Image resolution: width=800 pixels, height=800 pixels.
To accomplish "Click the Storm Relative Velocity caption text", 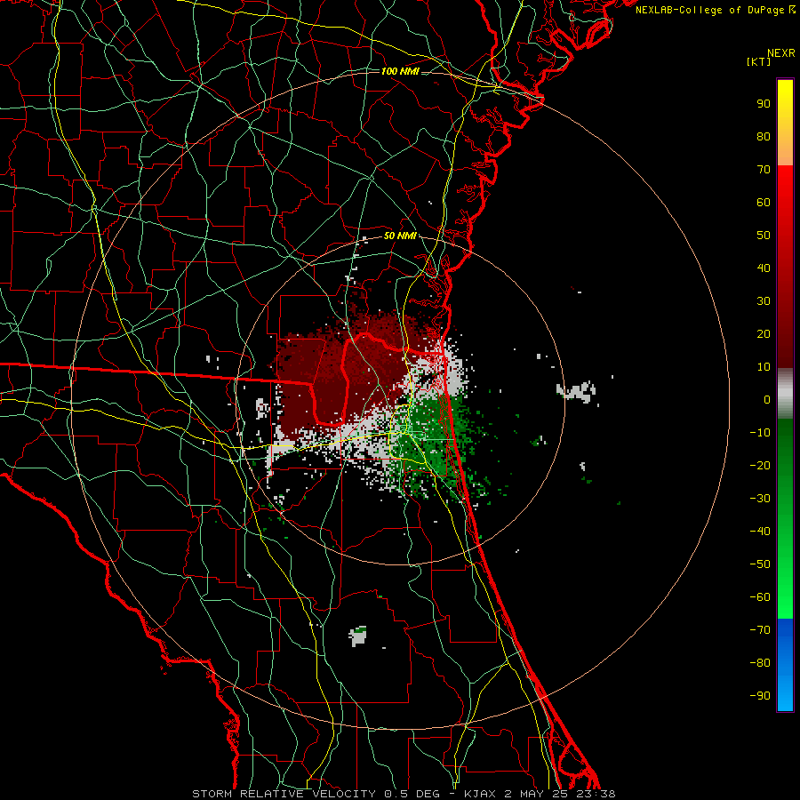I will coord(404,794).
